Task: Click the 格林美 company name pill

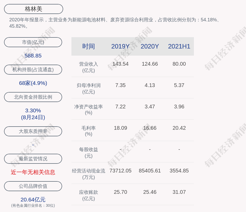Action: [34, 9]
